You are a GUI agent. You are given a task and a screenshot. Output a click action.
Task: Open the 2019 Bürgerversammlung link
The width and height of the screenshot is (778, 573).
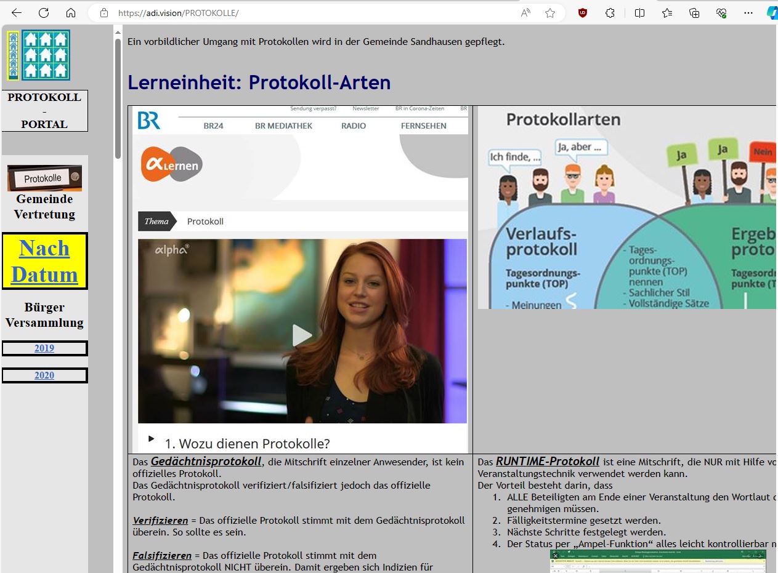tap(44, 348)
